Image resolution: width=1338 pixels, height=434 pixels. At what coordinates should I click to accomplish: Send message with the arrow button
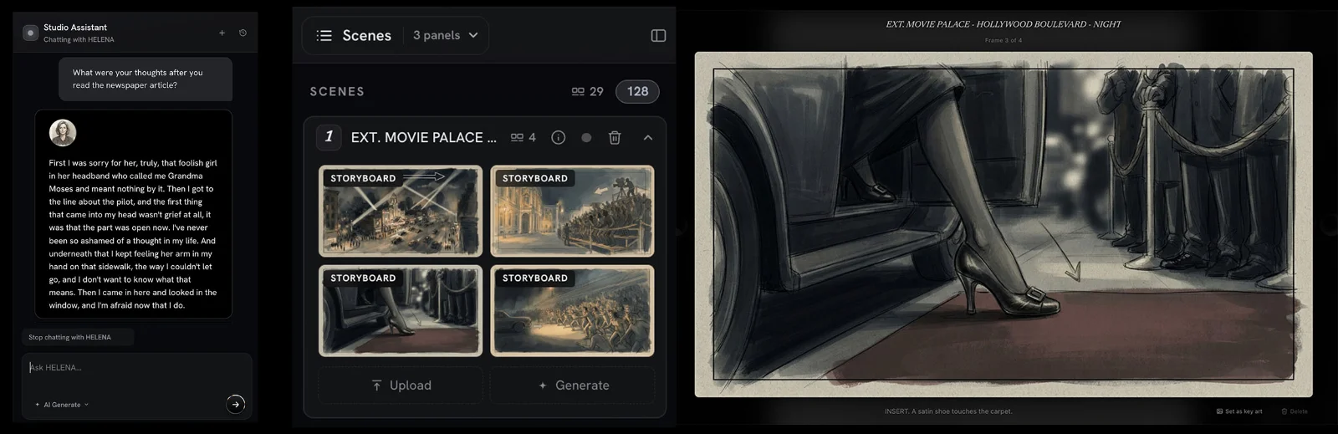236,404
